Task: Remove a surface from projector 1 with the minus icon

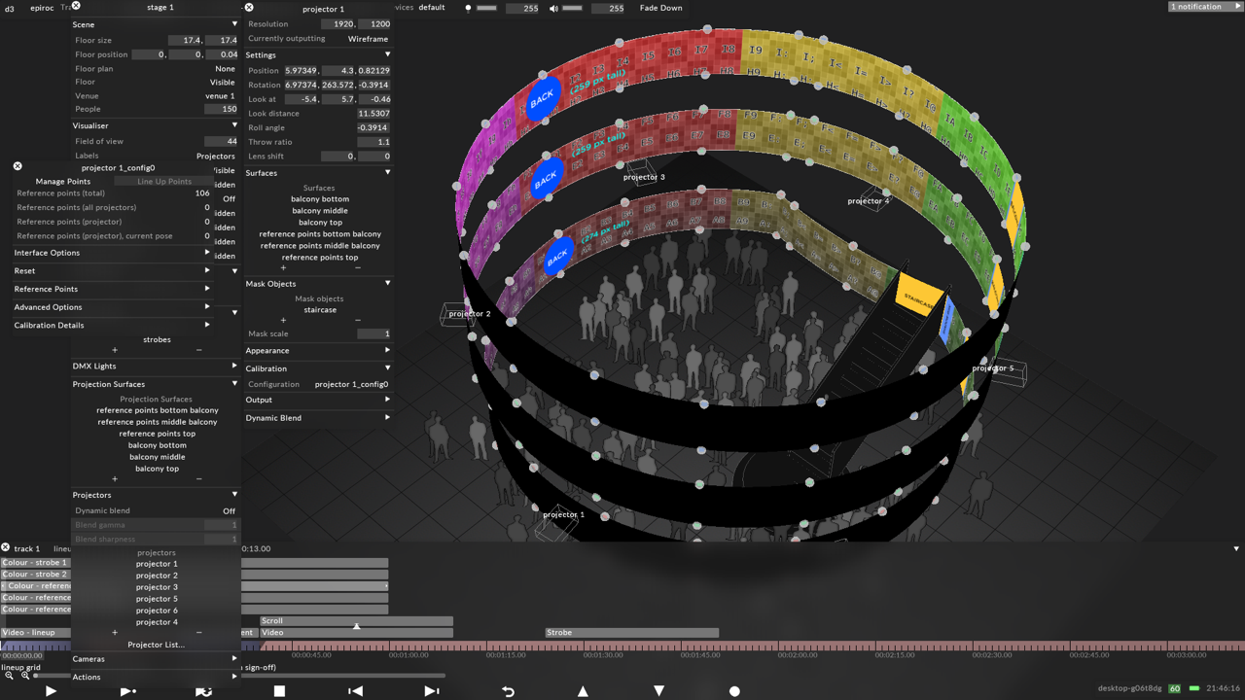Action: pos(357,267)
